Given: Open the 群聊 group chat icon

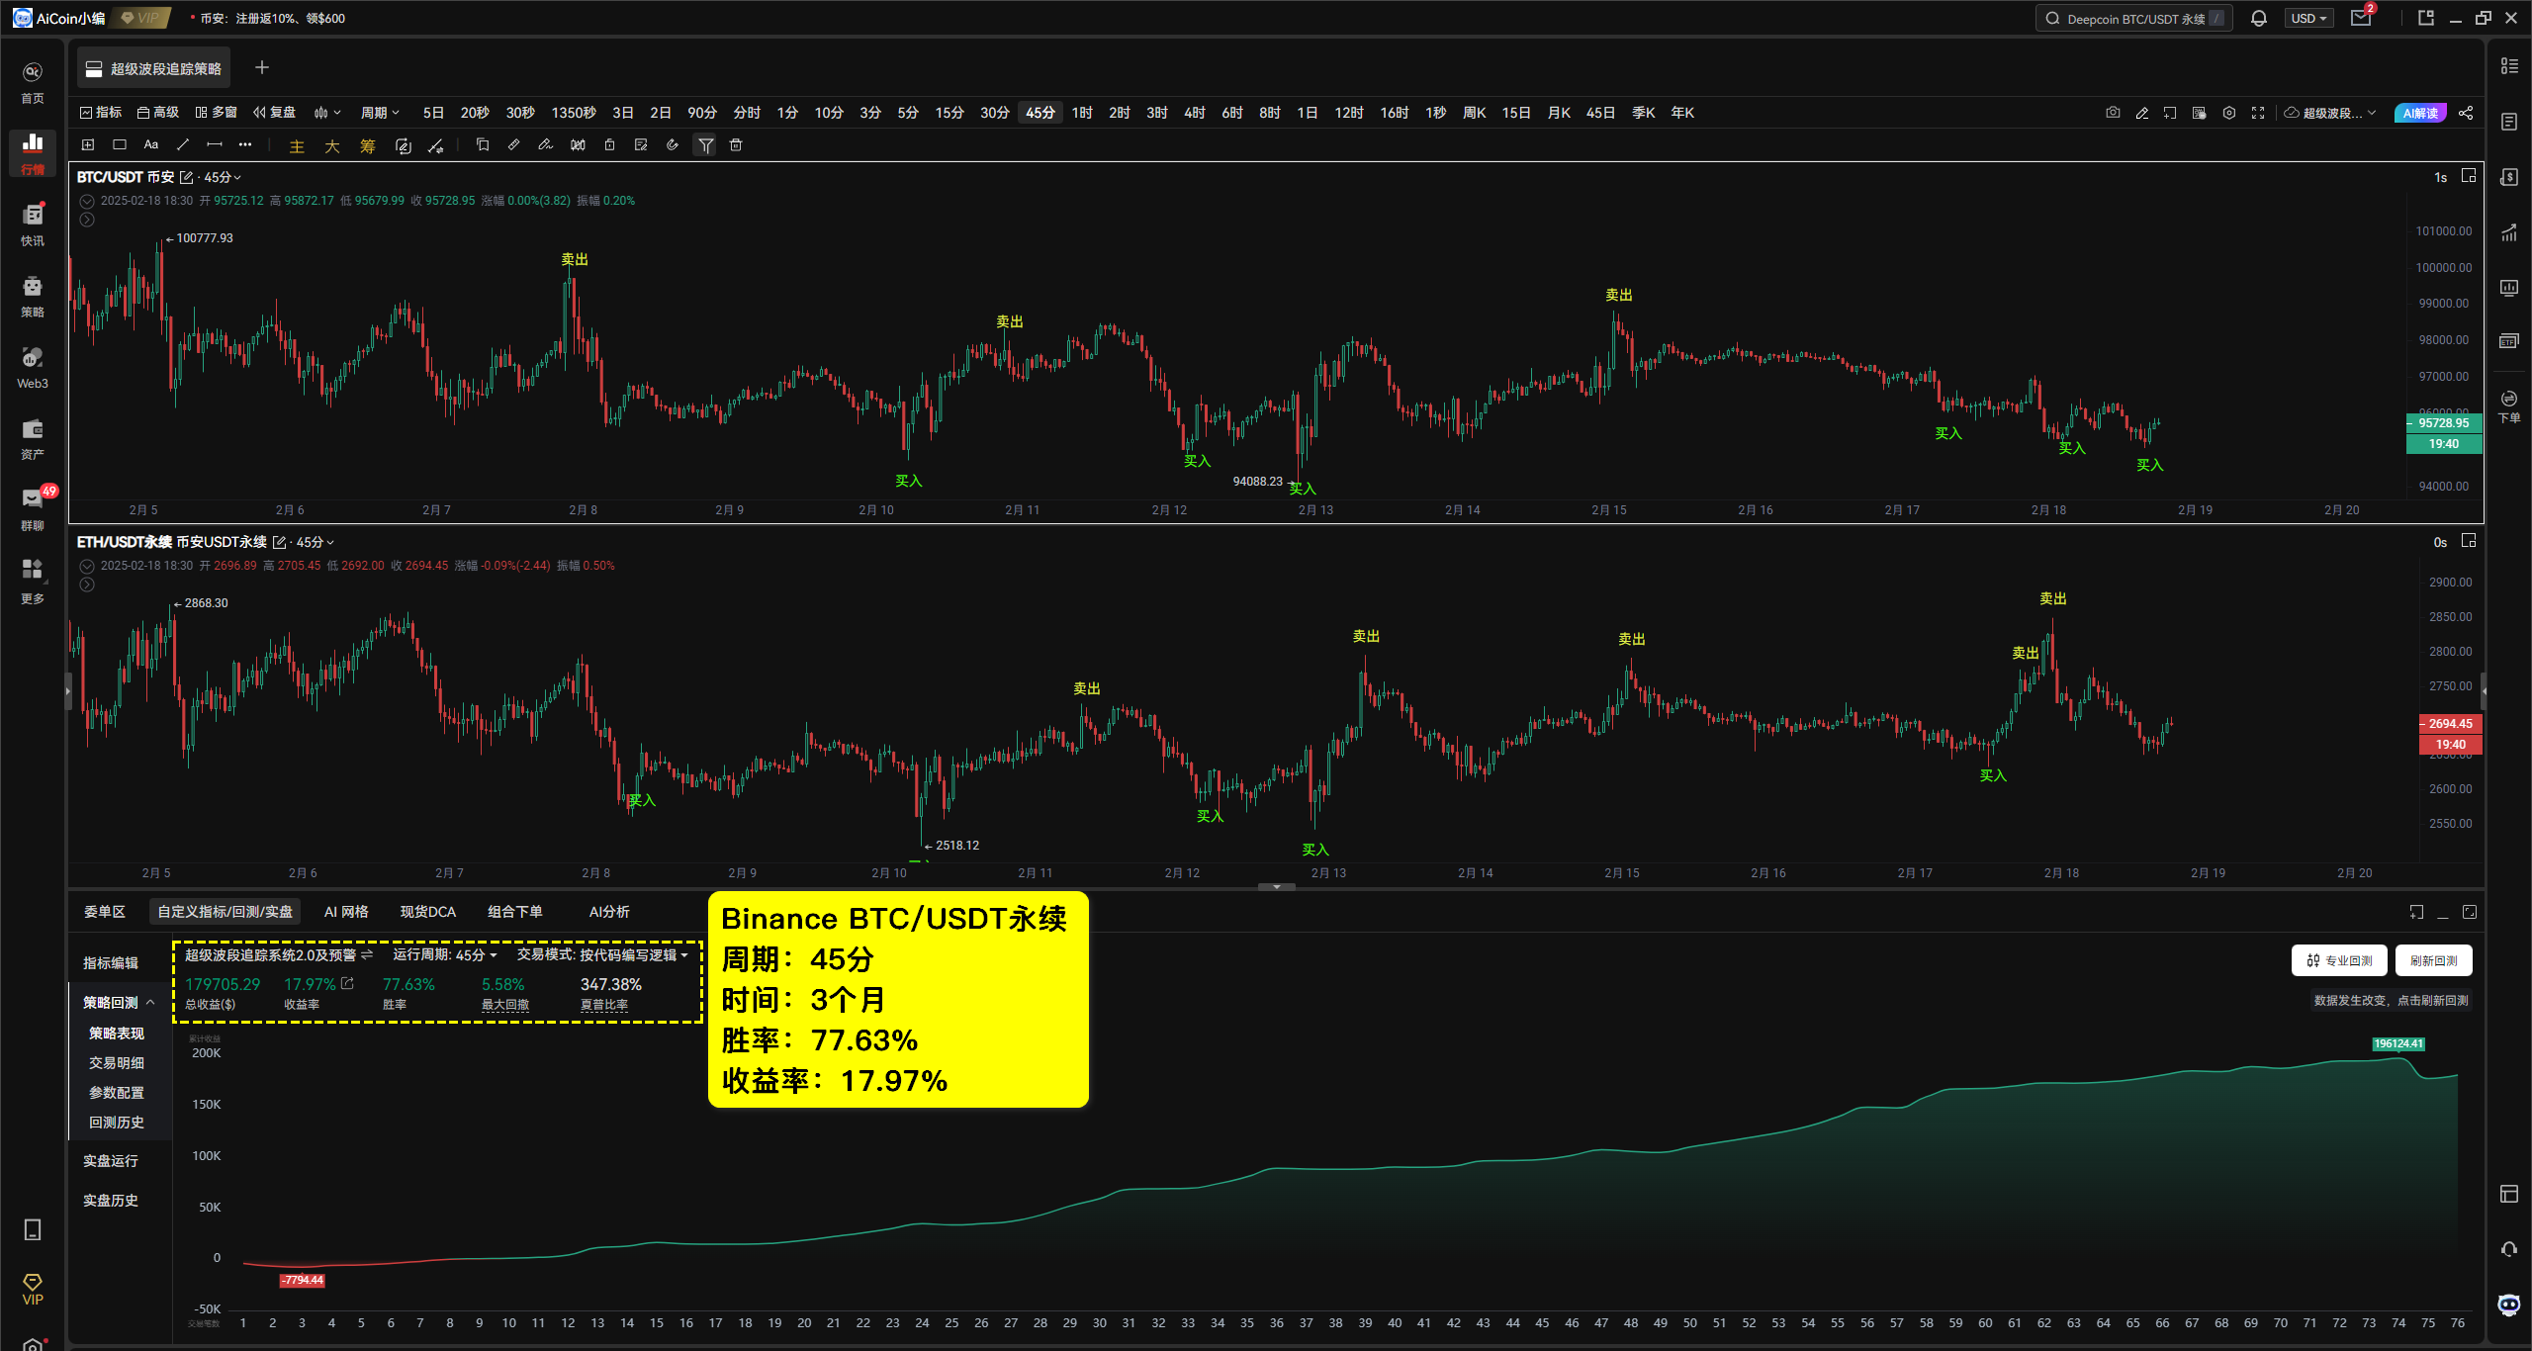Looking at the screenshot, I should (x=33, y=509).
